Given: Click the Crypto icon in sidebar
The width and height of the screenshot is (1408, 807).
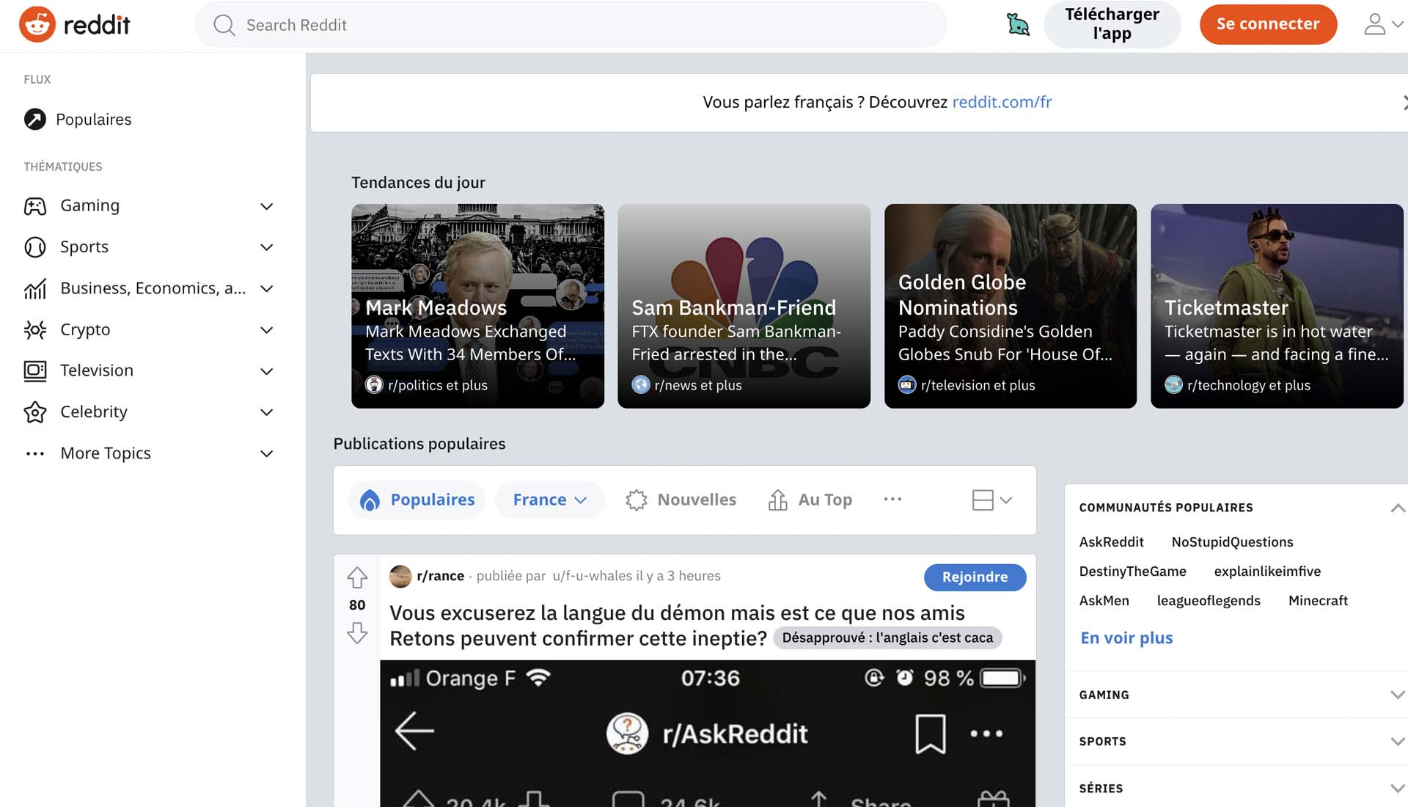Looking at the screenshot, I should [35, 330].
